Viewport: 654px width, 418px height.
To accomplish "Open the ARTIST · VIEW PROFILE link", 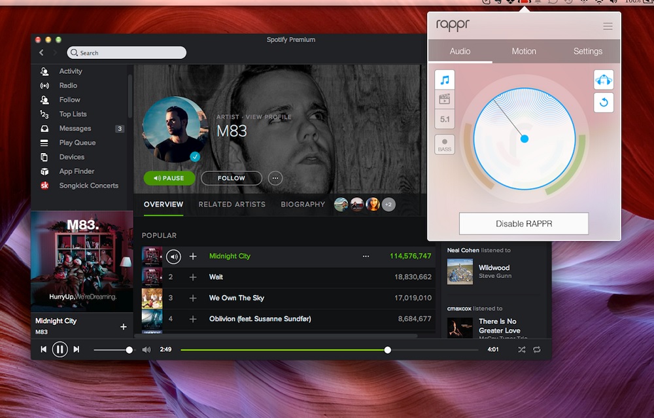I will click(x=254, y=117).
